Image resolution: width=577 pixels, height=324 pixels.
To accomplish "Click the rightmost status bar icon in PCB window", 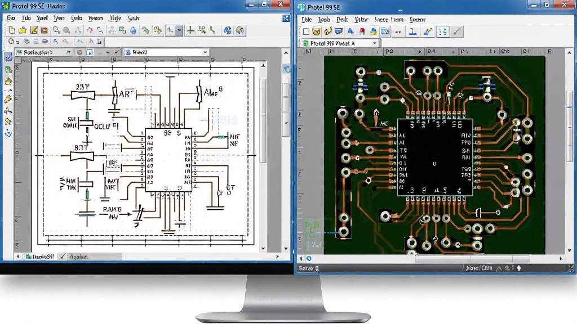I will point(519,268).
